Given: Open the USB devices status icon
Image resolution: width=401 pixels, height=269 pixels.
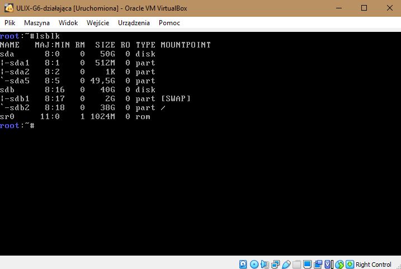Looking at the screenshot, I should coord(286,264).
